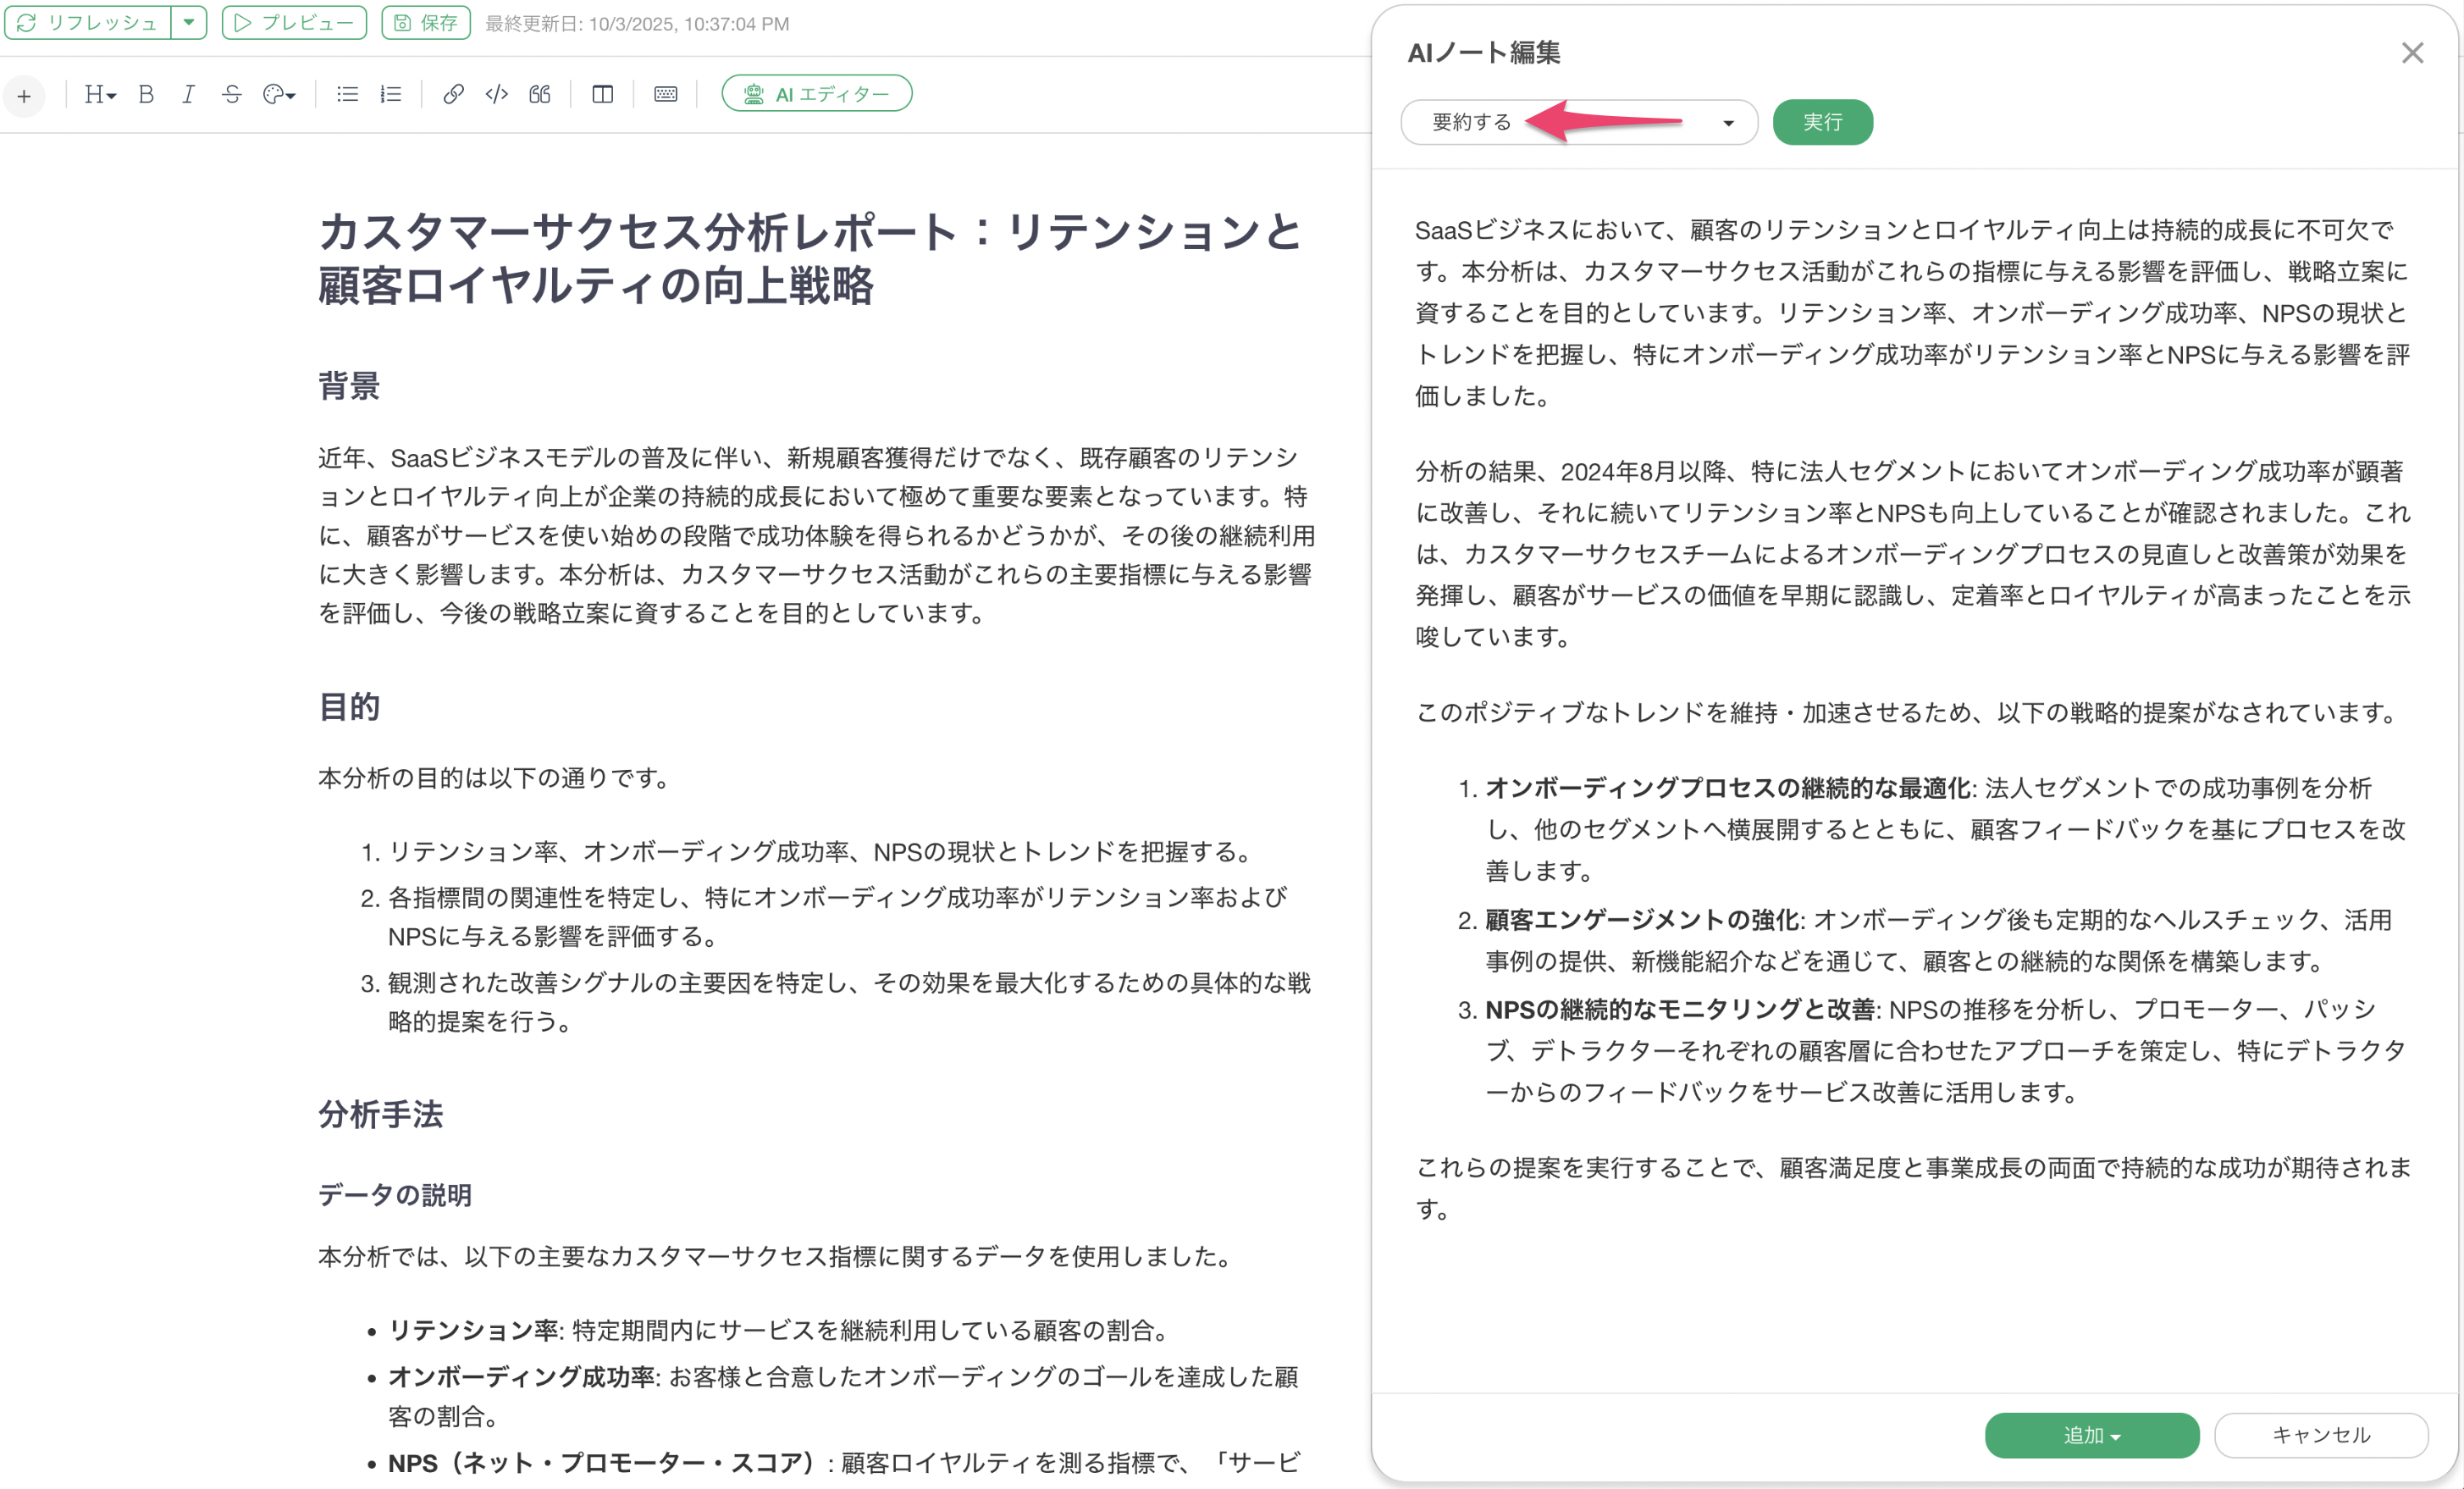Insert a numbered list

click(391, 94)
